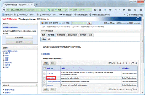Expand the 服务 tree node

4,60
